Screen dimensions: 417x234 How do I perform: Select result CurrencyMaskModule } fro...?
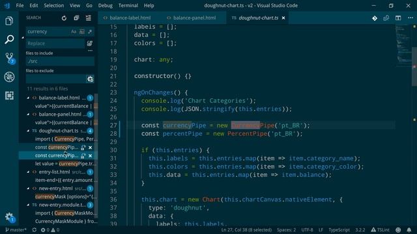pos(66,221)
